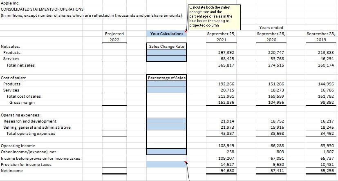Select blue Research and development percentage cell

click(x=166, y=121)
